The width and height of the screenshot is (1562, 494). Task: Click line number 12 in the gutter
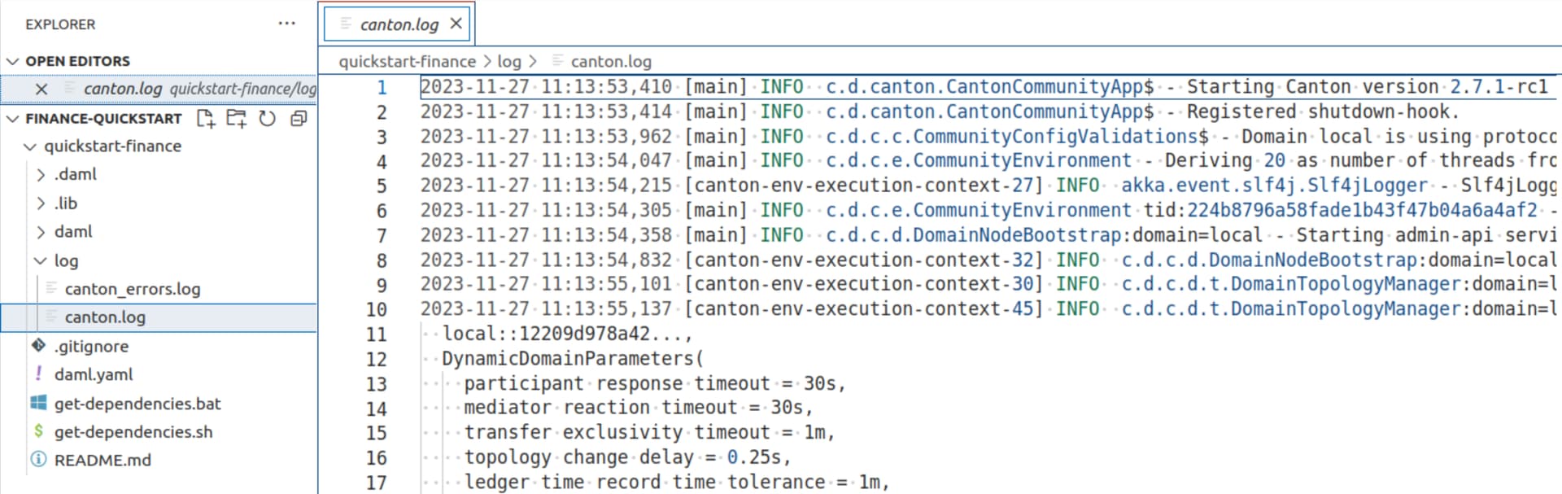pyautogui.click(x=376, y=359)
